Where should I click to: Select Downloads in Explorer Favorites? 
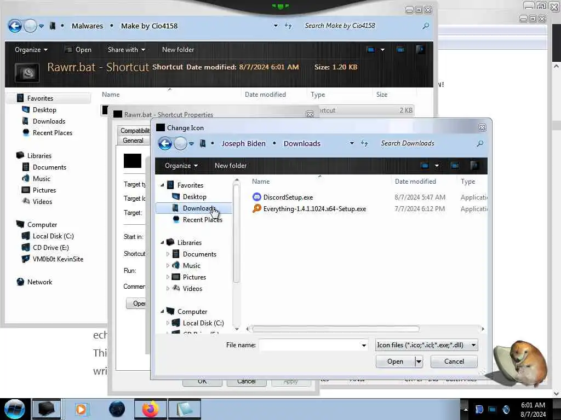point(49,121)
